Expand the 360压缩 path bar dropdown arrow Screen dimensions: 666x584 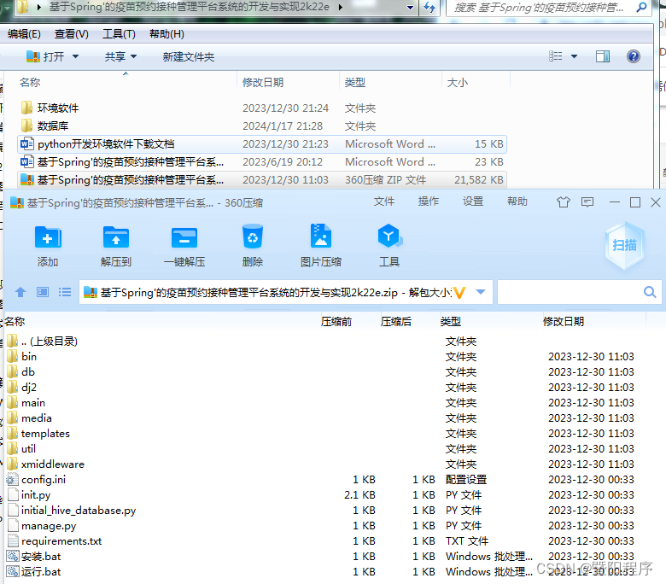(x=481, y=292)
